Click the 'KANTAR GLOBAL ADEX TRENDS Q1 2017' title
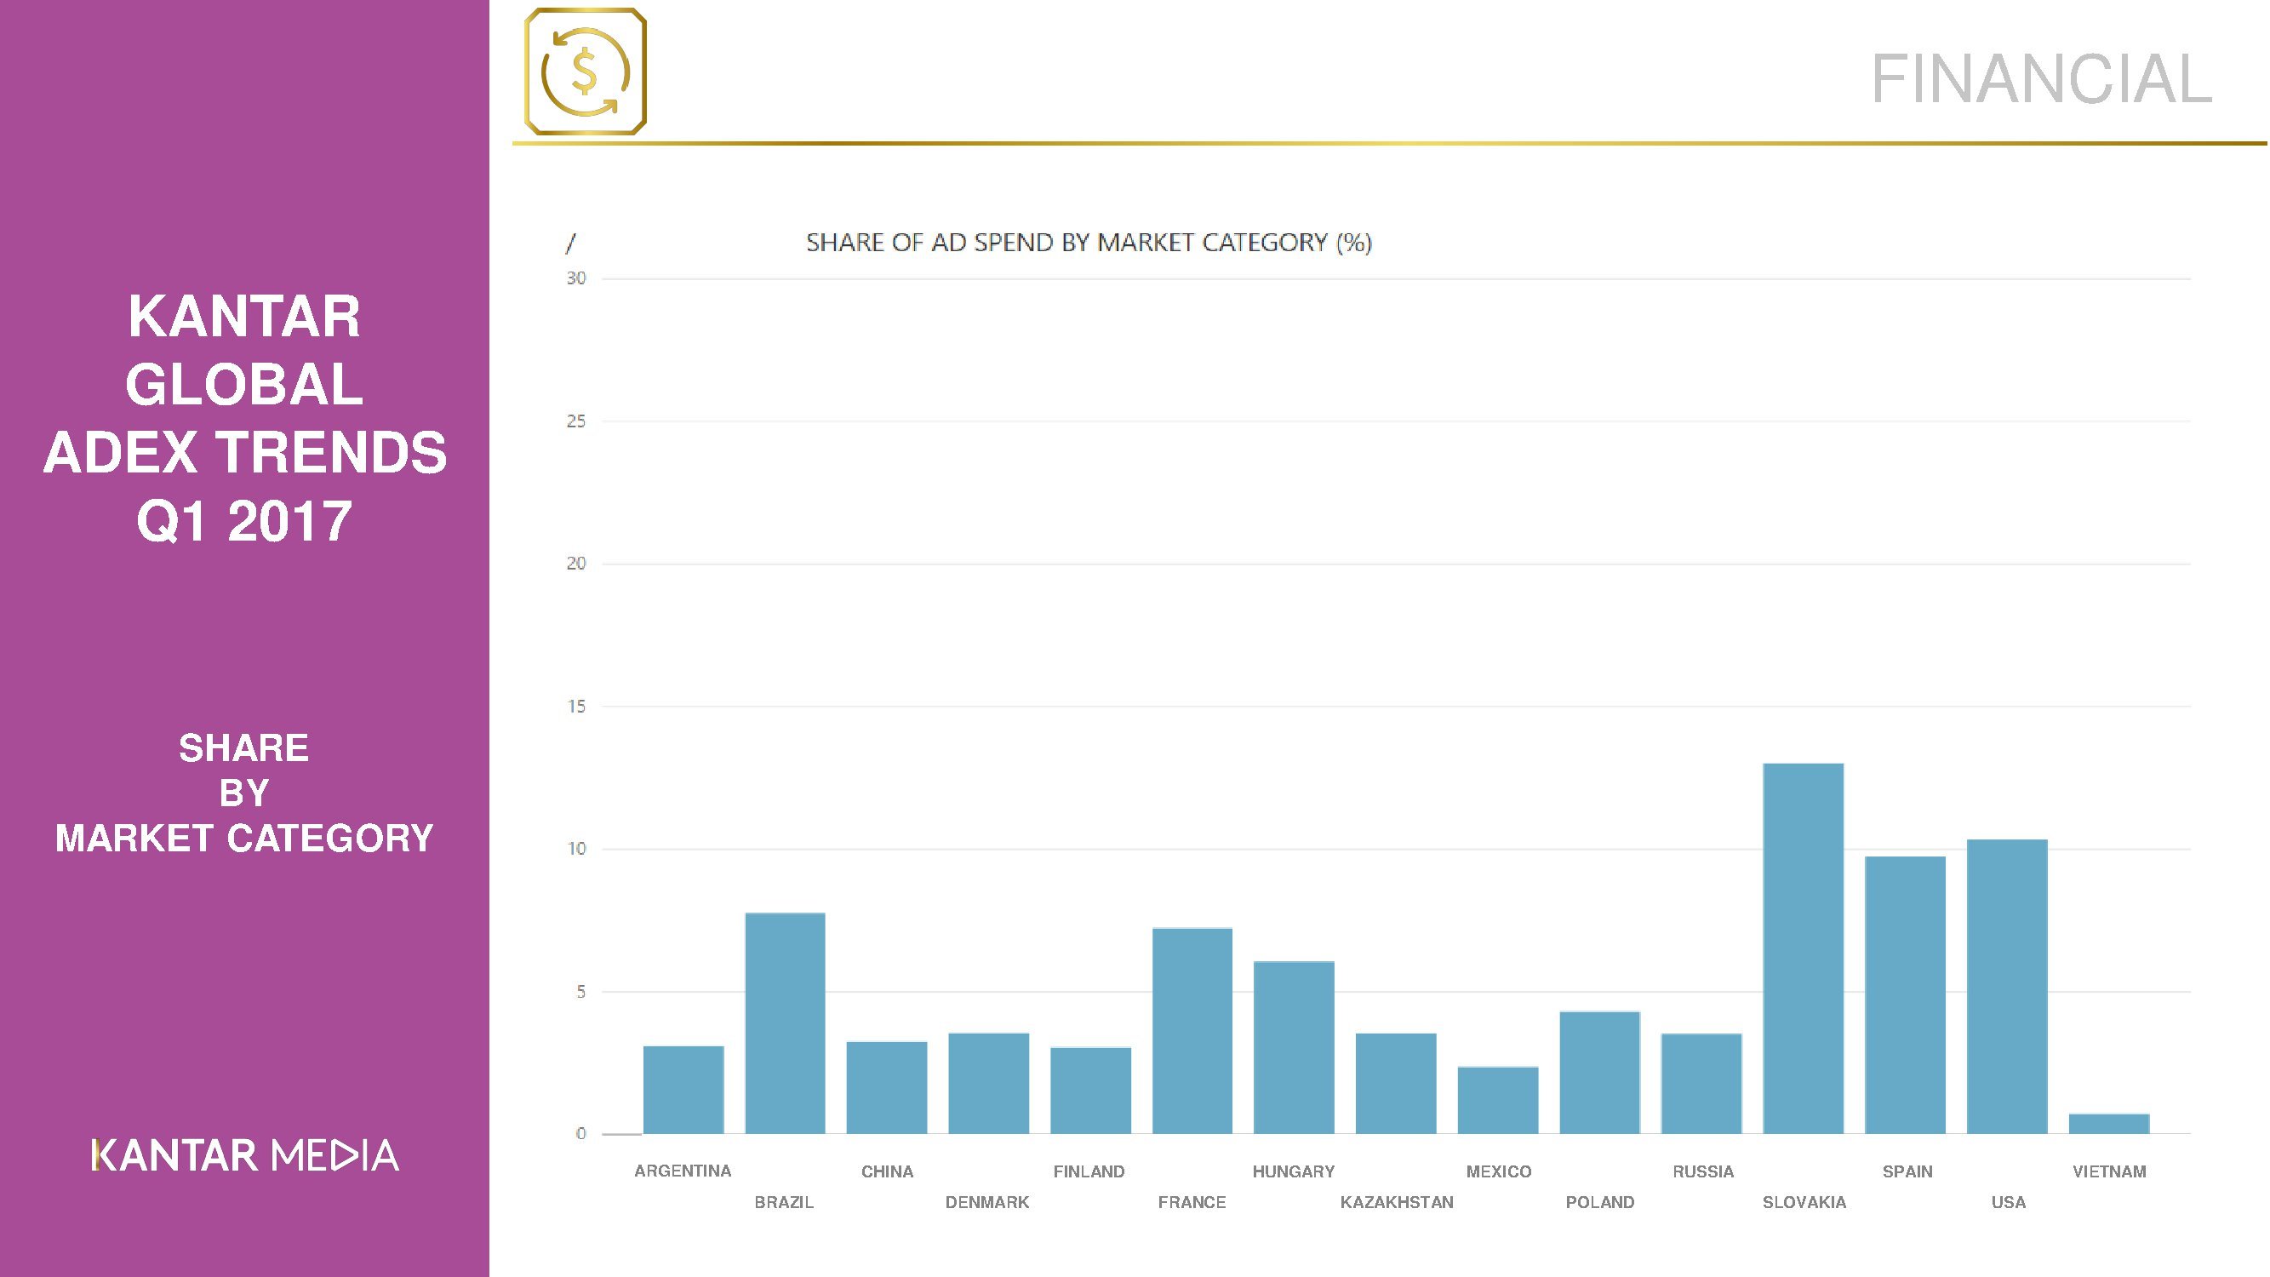This screenshot has height=1277, width=2270. [245, 418]
